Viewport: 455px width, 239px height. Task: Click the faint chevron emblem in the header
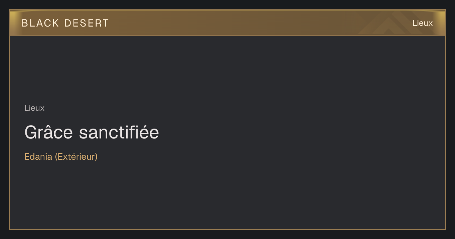(x=394, y=24)
